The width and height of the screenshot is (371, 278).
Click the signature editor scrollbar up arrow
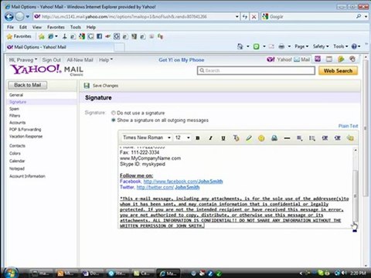point(356,150)
